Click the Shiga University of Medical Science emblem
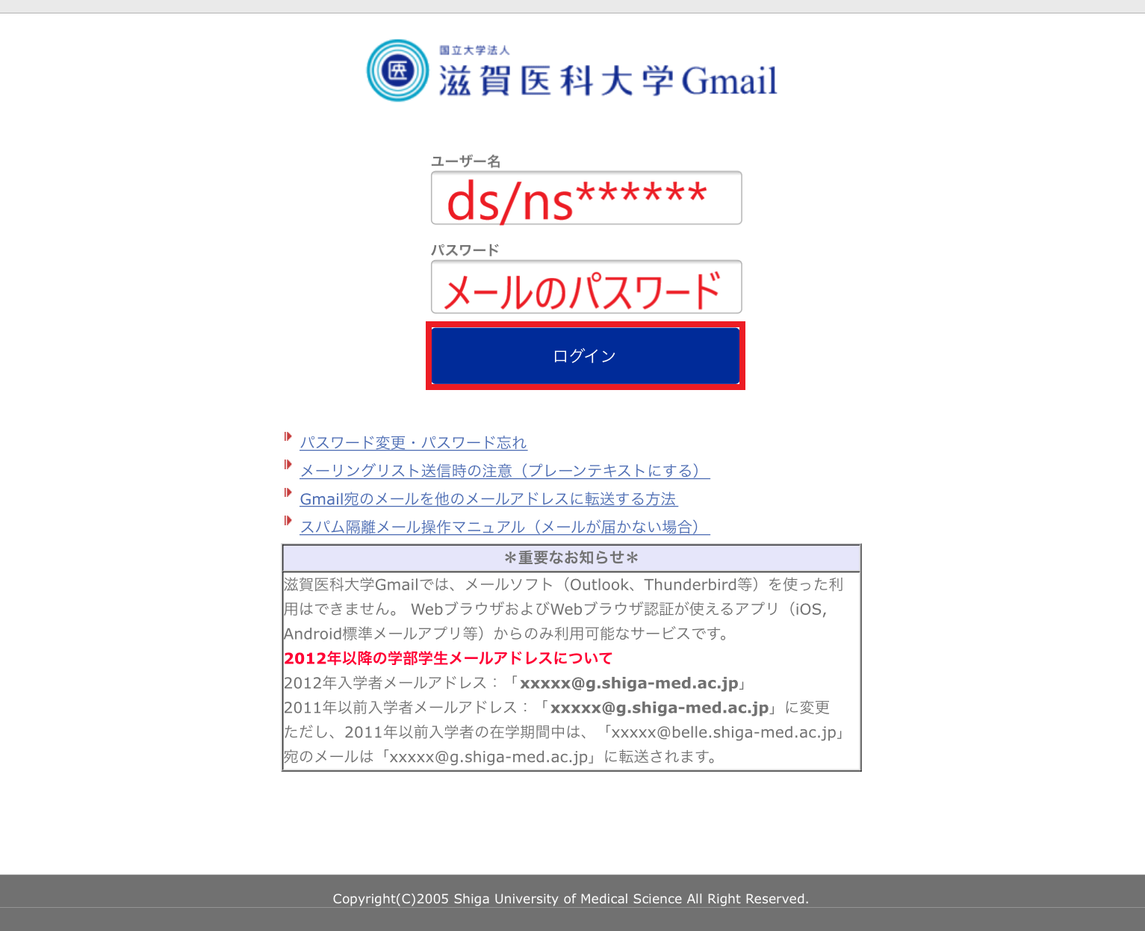1145x931 pixels. point(397,70)
